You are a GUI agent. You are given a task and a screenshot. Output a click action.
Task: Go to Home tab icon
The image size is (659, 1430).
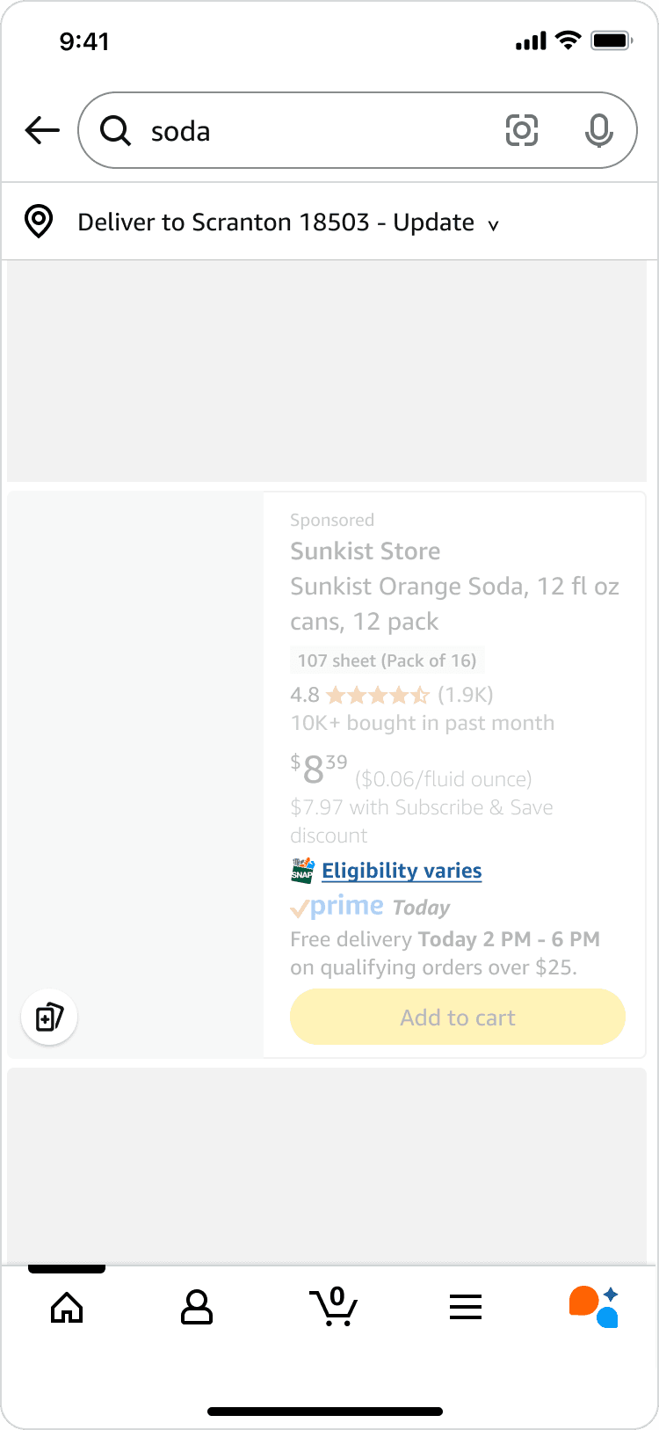coord(67,1308)
